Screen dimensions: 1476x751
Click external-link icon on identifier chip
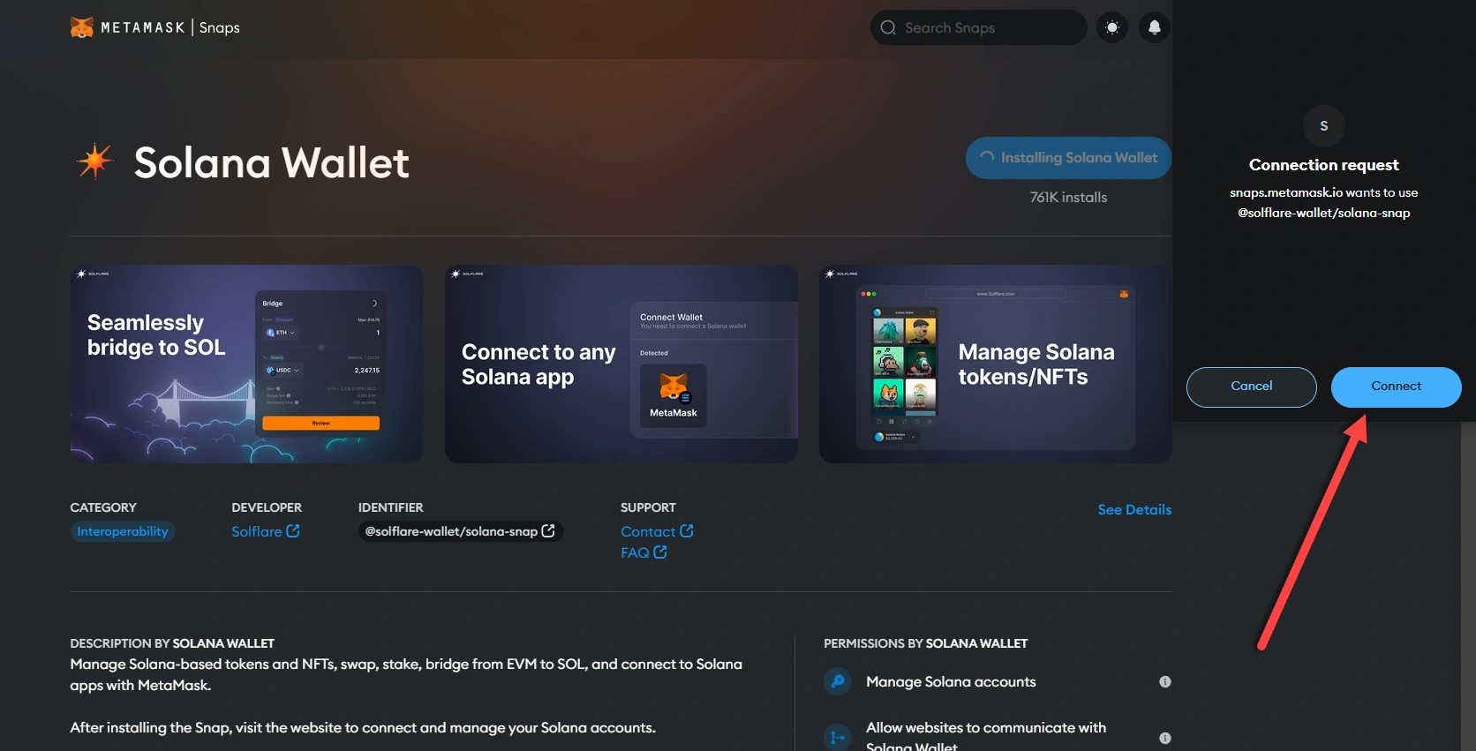point(548,530)
